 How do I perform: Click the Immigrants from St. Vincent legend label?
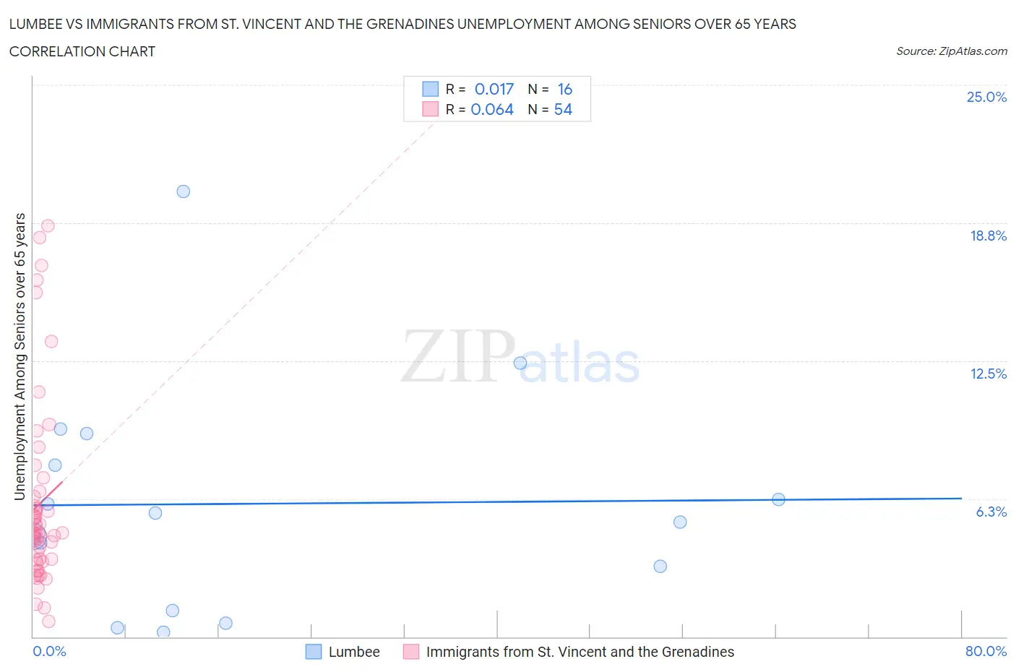tap(580, 652)
